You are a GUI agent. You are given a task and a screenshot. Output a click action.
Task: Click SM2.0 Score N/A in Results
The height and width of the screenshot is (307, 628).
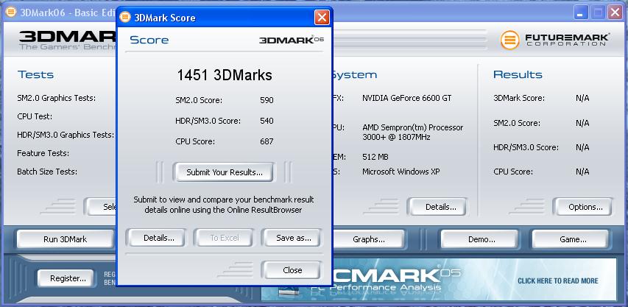coord(582,123)
